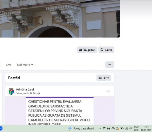The image size is (152, 132).
Task: Open the Primăria Carei page name link
Action: tap(25, 89)
